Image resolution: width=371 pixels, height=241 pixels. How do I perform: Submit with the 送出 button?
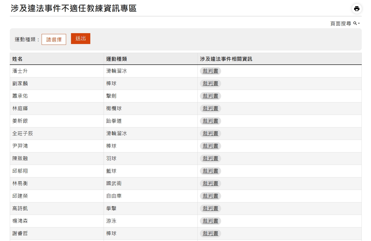[x=81, y=39]
